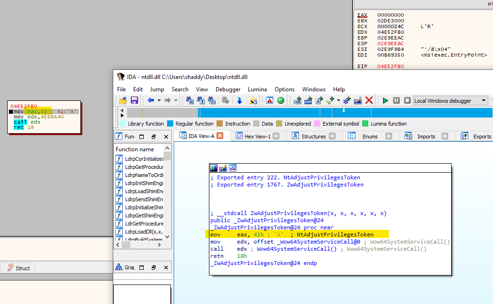
Task: Select LdrpGetShimEngi function entry
Action: [x=139, y=216]
